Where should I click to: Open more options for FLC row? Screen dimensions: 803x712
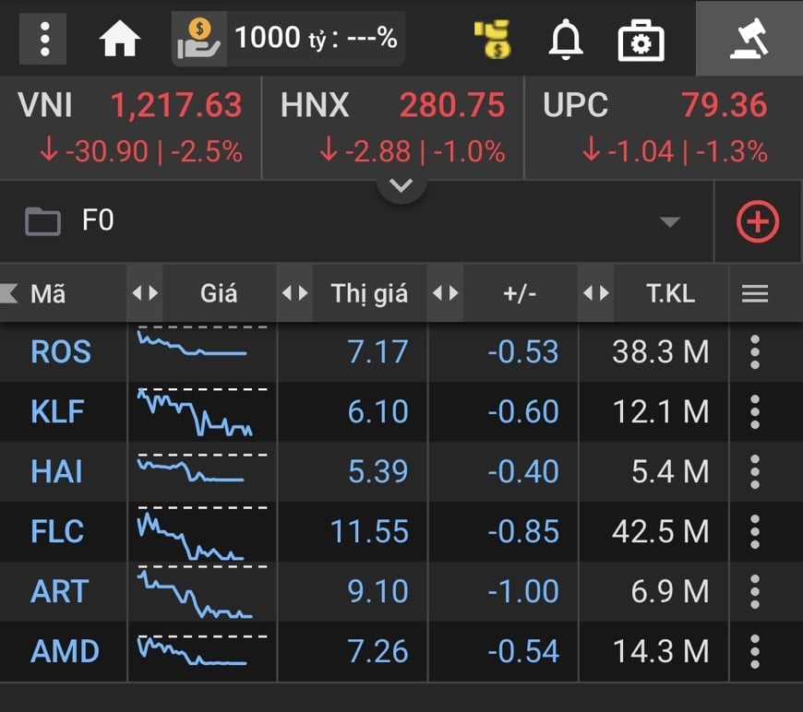[755, 531]
